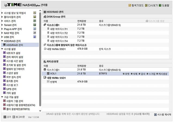The image size is (174, 123).
Task: Expand the NAS 백업 관리 section
Action: tap(2, 33)
